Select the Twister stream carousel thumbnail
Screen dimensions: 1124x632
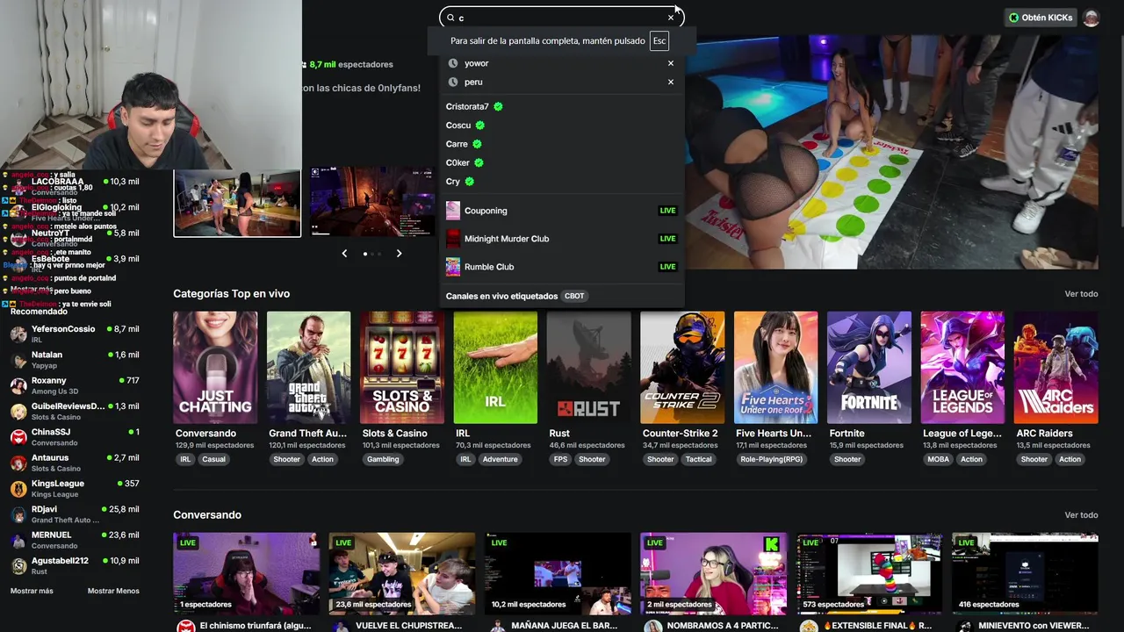click(x=237, y=203)
